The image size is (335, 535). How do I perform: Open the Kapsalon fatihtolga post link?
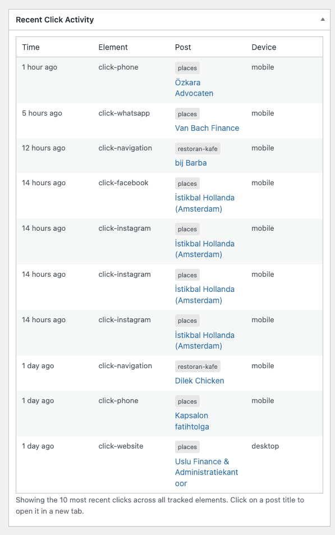pyautogui.click(x=192, y=421)
